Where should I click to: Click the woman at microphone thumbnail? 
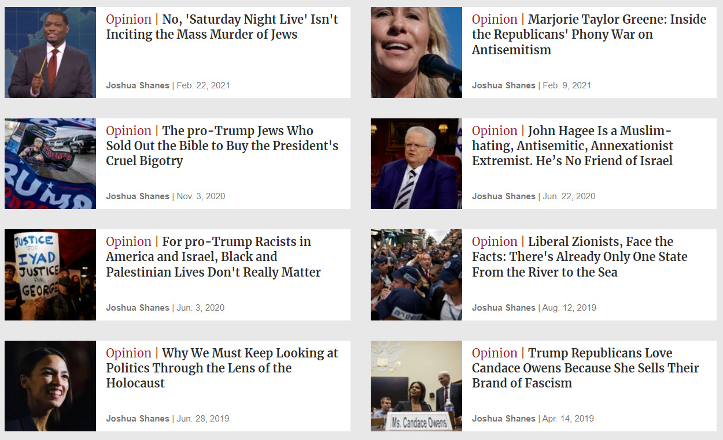click(416, 53)
